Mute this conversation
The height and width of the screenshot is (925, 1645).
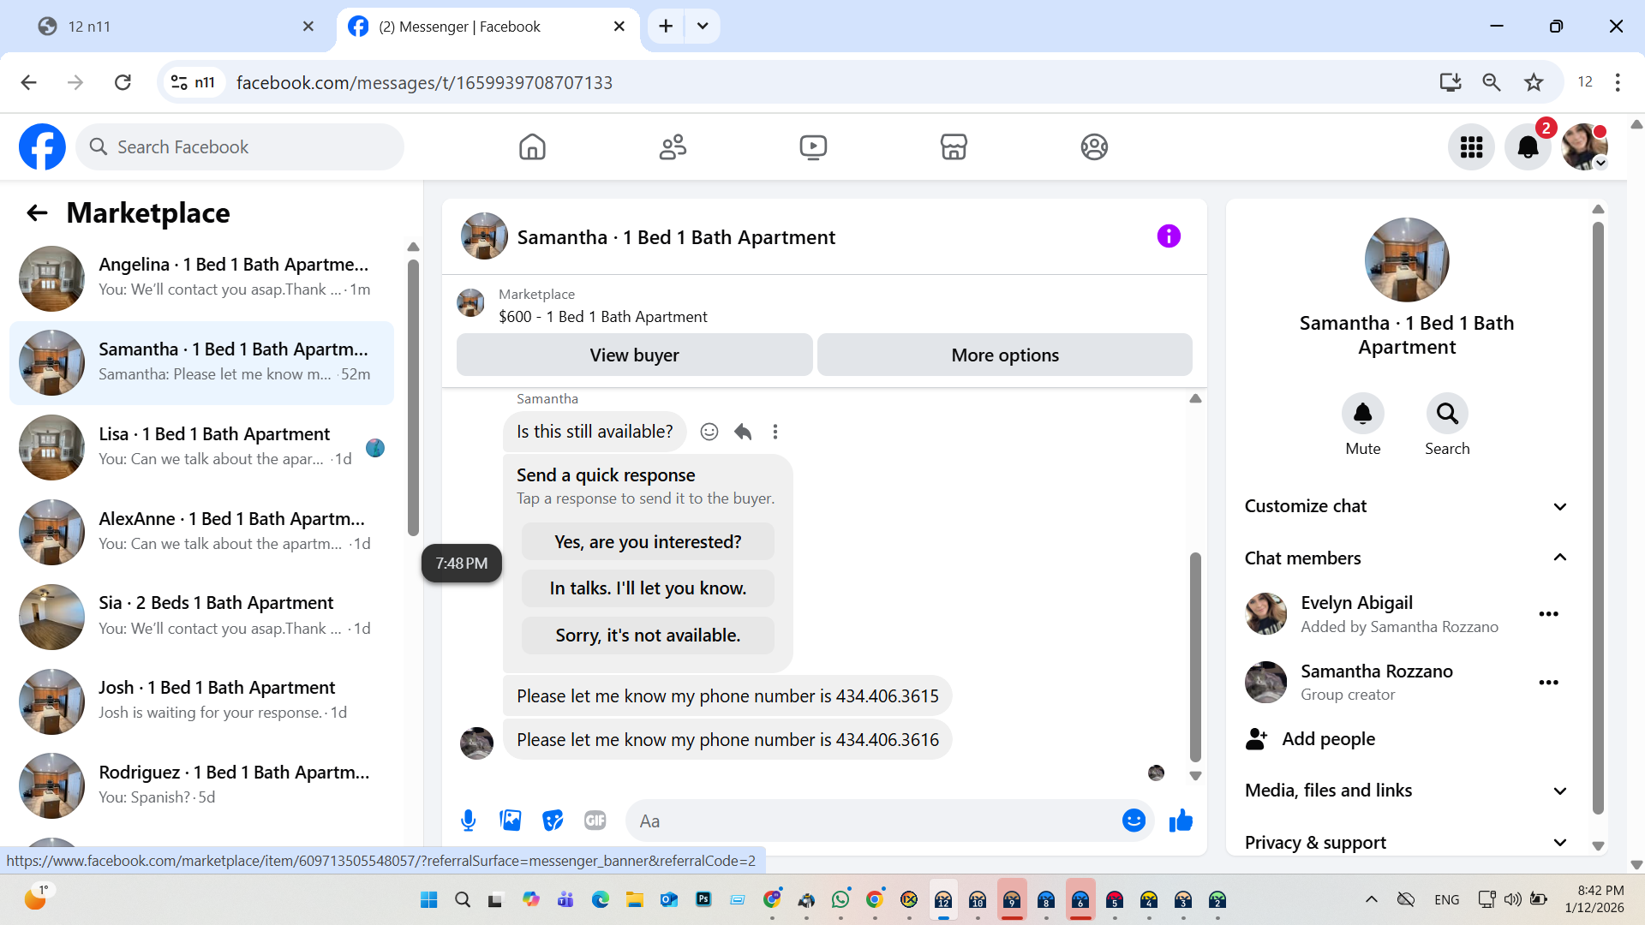(1362, 415)
